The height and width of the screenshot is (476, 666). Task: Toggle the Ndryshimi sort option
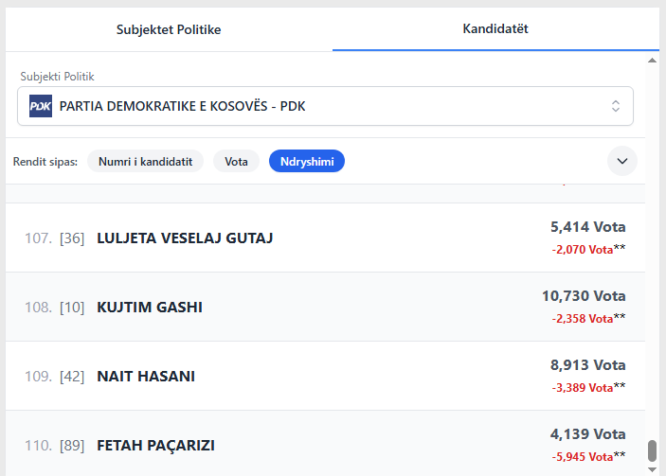307,161
